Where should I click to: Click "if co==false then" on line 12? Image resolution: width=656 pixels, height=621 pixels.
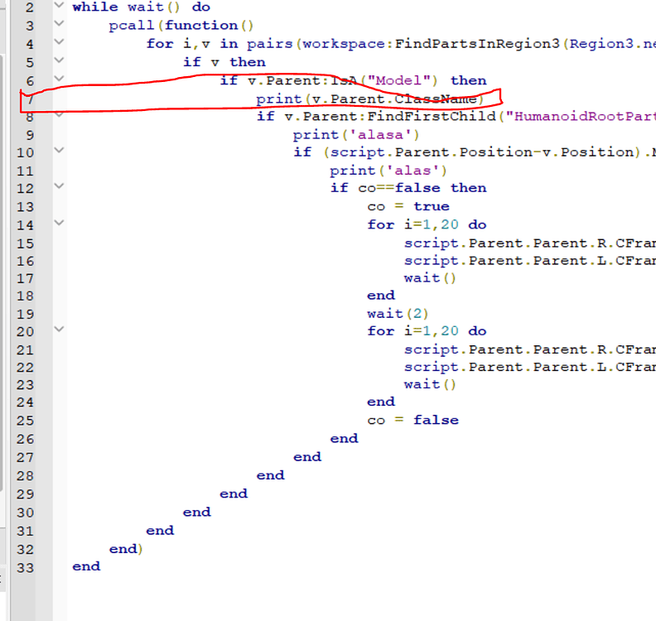(408, 188)
